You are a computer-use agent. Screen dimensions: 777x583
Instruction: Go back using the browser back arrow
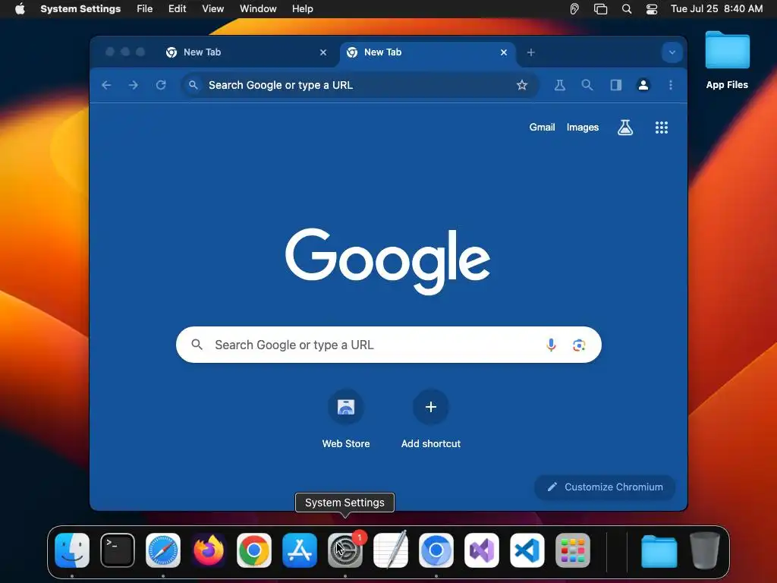point(106,85)
